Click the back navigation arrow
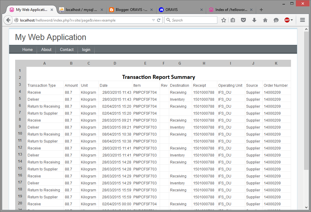The image size is (311, 212). 8,20
